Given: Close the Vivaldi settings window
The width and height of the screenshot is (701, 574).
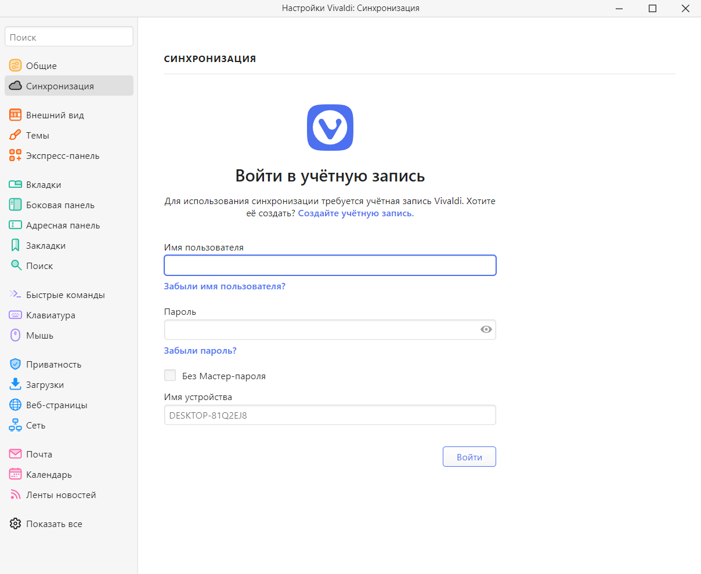Looking at the screenshot, I should (x=685, y=8).
